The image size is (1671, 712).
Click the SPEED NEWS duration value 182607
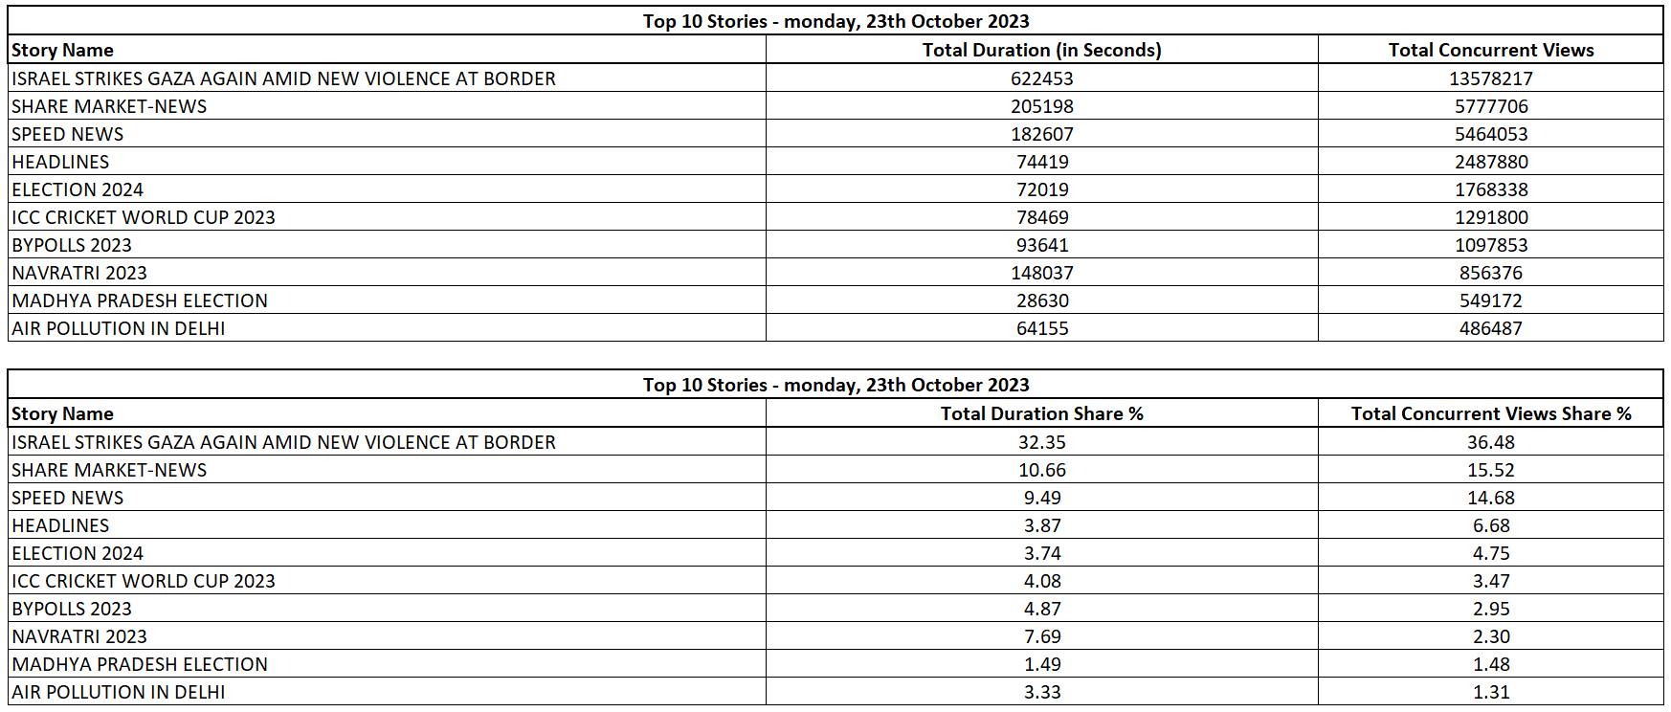pos(1041,134)
